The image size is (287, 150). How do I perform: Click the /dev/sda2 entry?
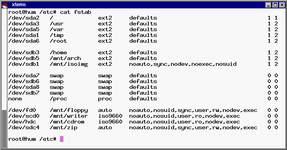point(24,18)
